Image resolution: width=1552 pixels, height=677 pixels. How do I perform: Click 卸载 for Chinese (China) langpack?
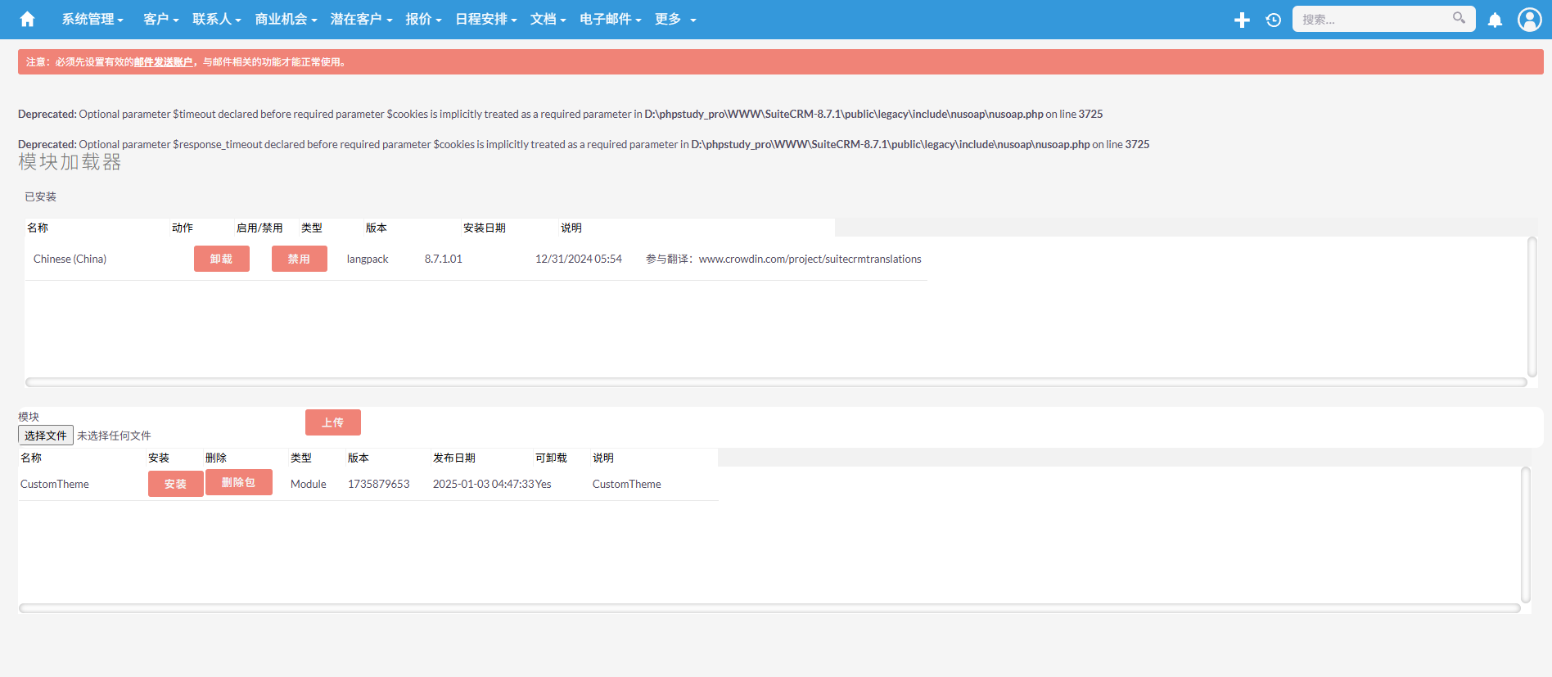point(222,259)
